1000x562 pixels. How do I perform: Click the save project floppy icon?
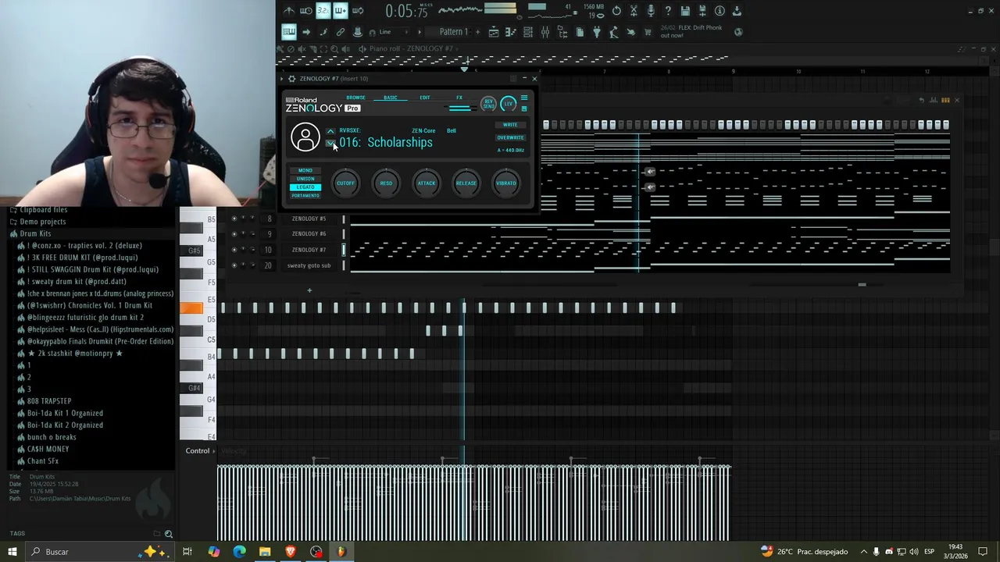click(x=685, y=11)
